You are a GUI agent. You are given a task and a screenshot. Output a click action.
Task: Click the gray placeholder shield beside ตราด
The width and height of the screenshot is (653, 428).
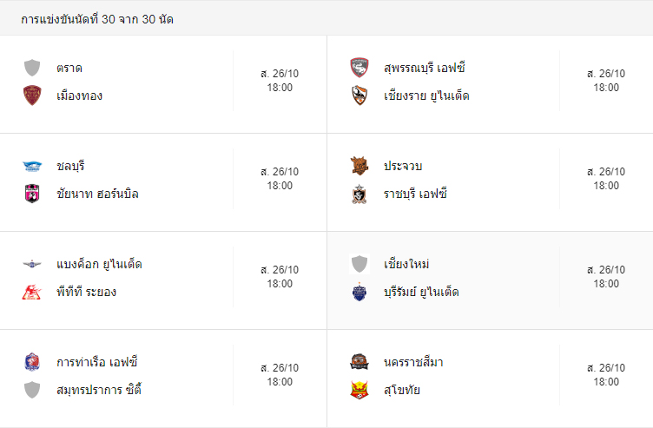point(32,68)
